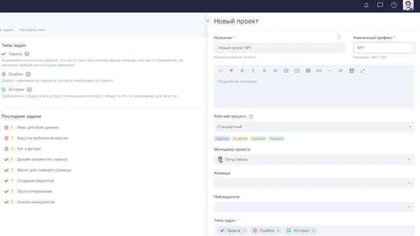Open text alignment tool in editor
Viewport: 420px width, 236px height.
pyautogui.click(x=341, y=71)
